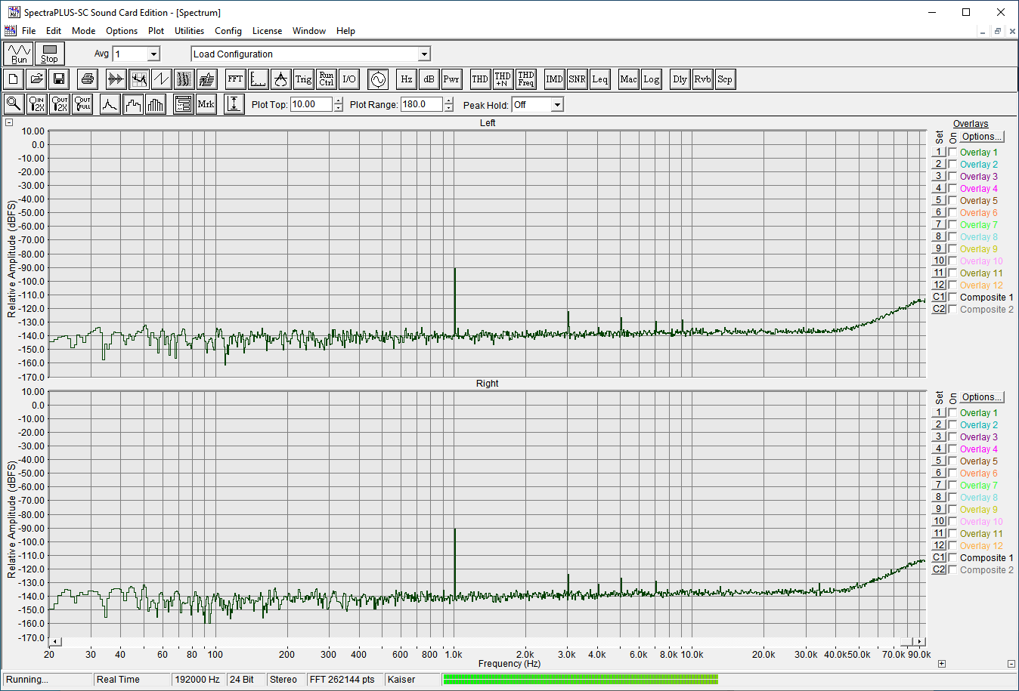Screen dimensions: 1019x691
Task: Open the Config menu
Action: pos(228,31)
